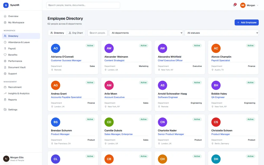This screenshot has width=264, height=165.
Task: Click the CL avatar in the bottom row
Action: coord(55,159)
